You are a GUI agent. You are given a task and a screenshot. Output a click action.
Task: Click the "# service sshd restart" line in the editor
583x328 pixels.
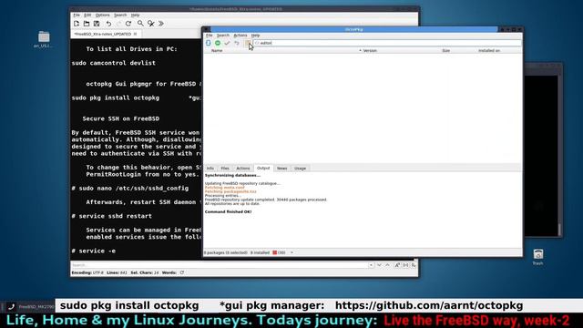pos(111,216)
